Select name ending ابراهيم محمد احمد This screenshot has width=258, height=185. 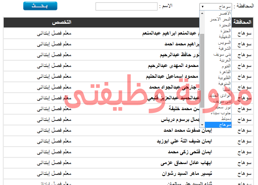tap(182, 44)
